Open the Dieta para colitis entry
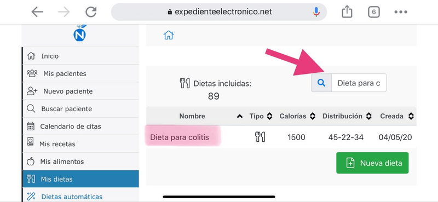Image resolution: width=438 pixels, height=202 pixels. (x=180, y=137)
